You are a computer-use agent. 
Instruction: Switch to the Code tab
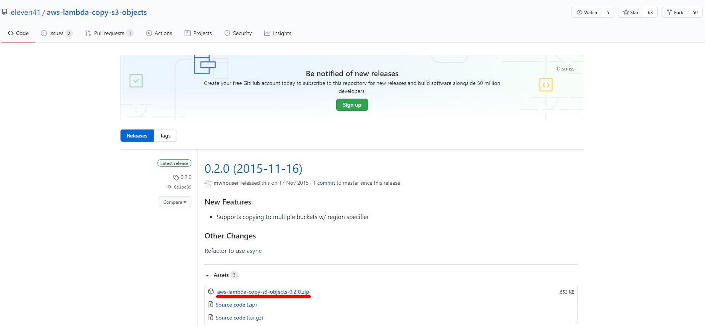(18, 33)
